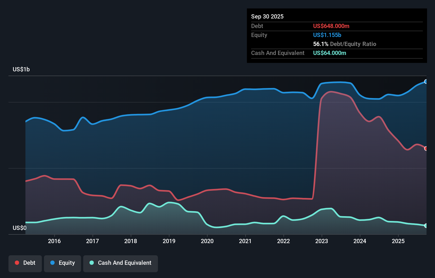The image size is (435, 278).
Task: Click the 2024 x-axis label
Action: [x=360, y=241]
